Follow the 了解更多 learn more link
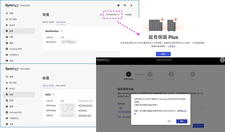The image size is (225, 132). [x=171, y=46]
